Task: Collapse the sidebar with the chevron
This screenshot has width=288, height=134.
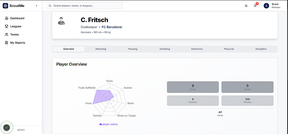Action: click(36, 6)
